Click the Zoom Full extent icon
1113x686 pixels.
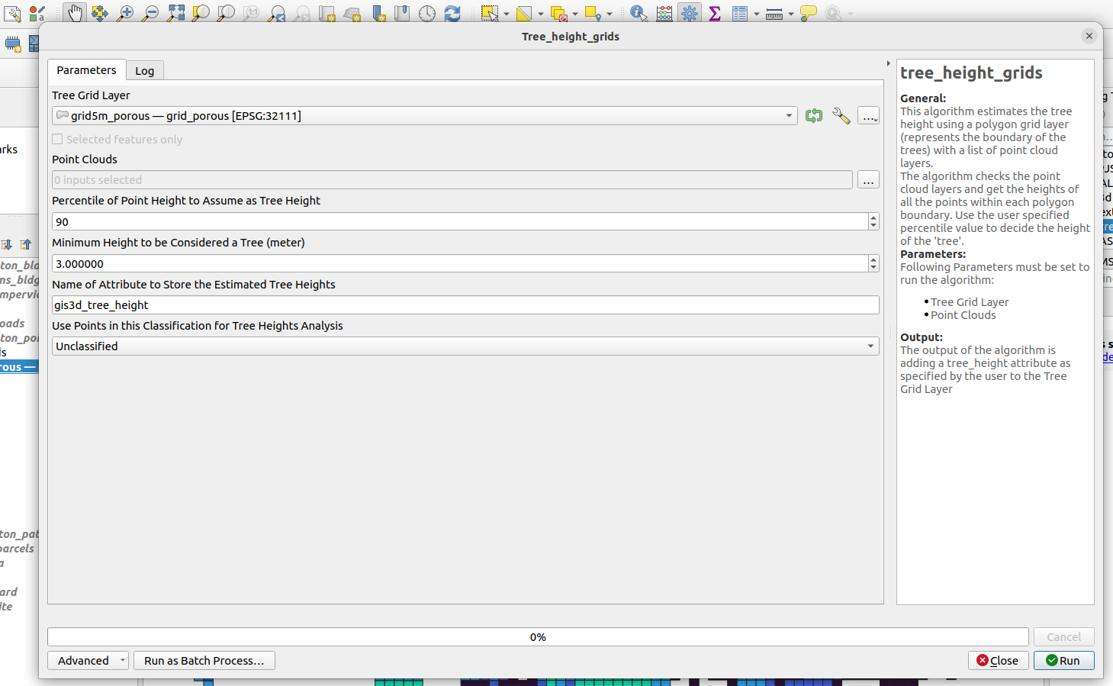pos(175,13)
